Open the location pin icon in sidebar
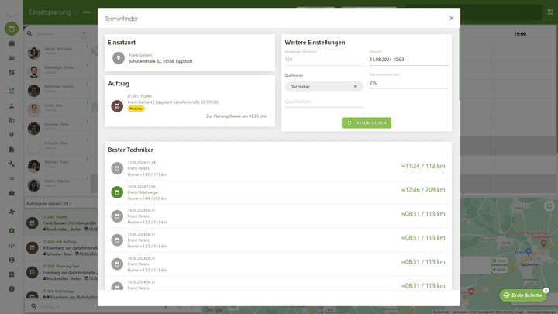Viewport: 558px width, 314px height. [12, 135]
